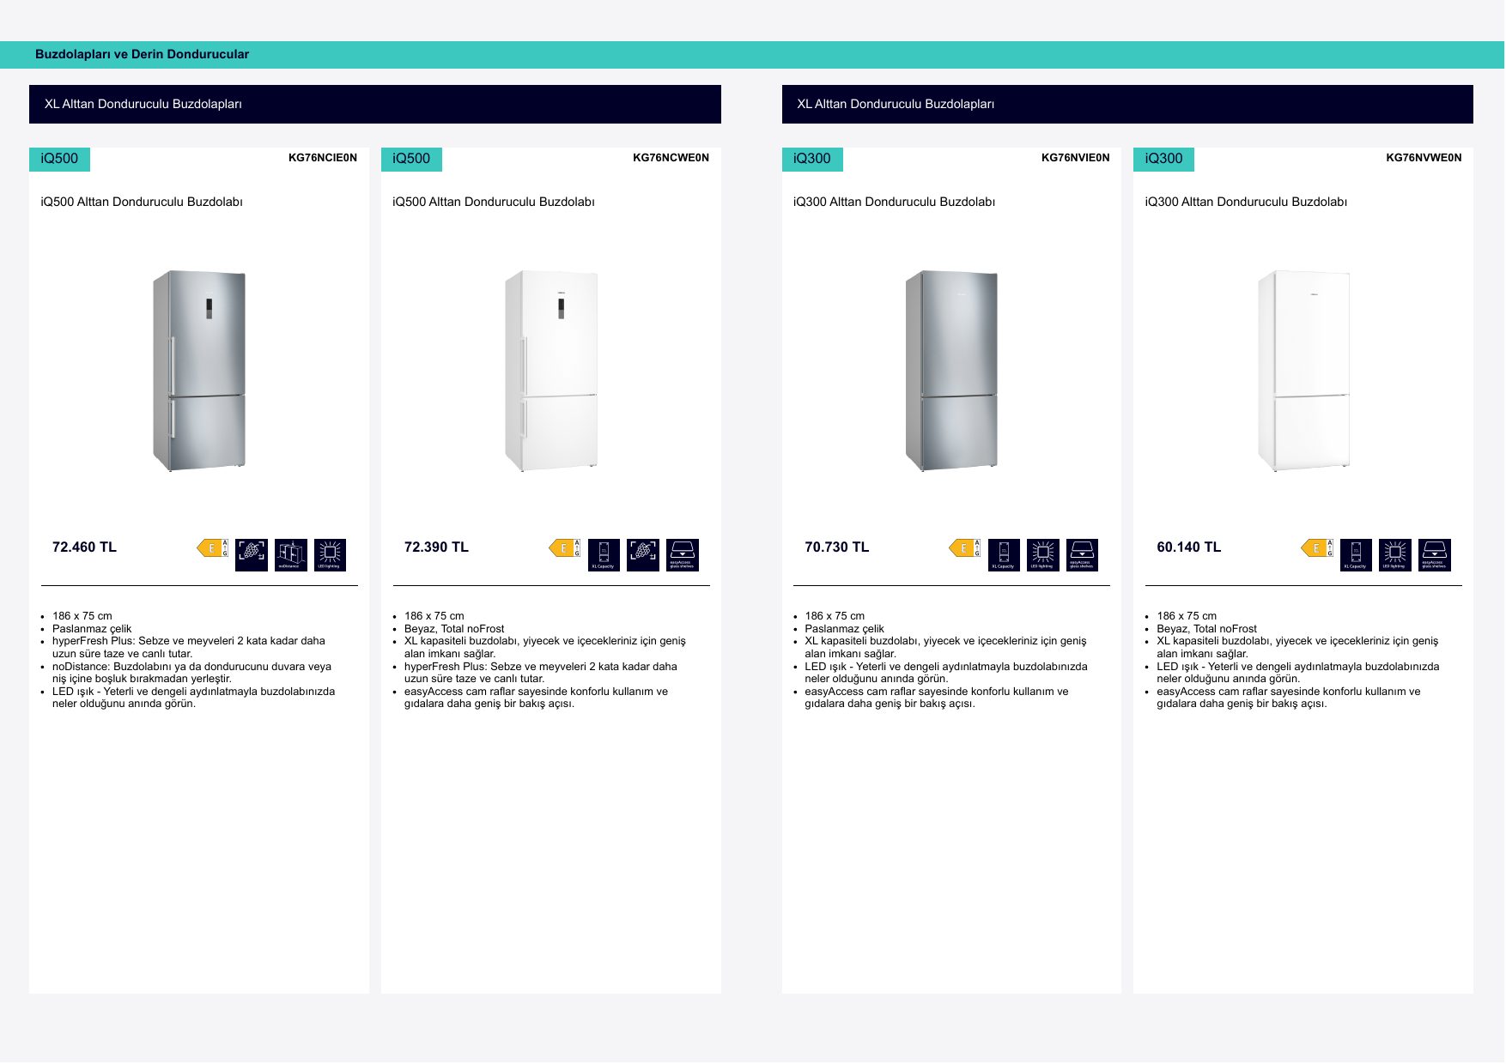This screenshot has width=1506, height=1064.
Task: Click the LED ışık bullet for KG76NVWE0N
Action: pyautogui.click(x=1298, y=673)
